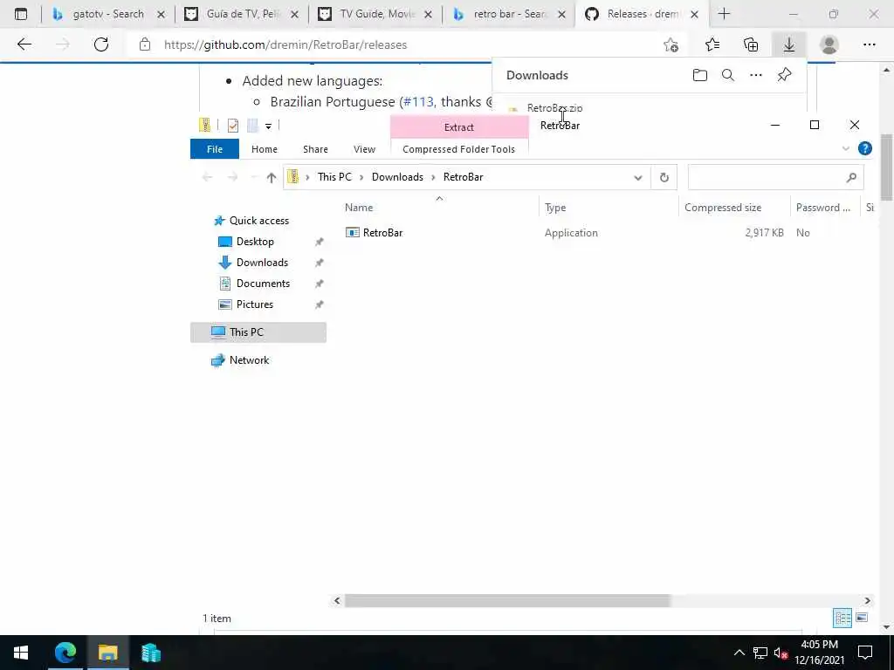
Task: Add this page to favorites star icon
Action: coord(671,44)
